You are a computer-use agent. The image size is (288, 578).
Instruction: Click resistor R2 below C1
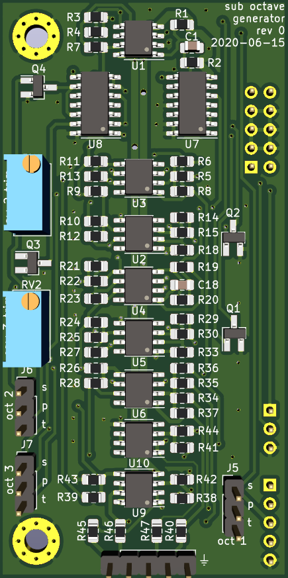pyautogui.click(x=191, y=62)
